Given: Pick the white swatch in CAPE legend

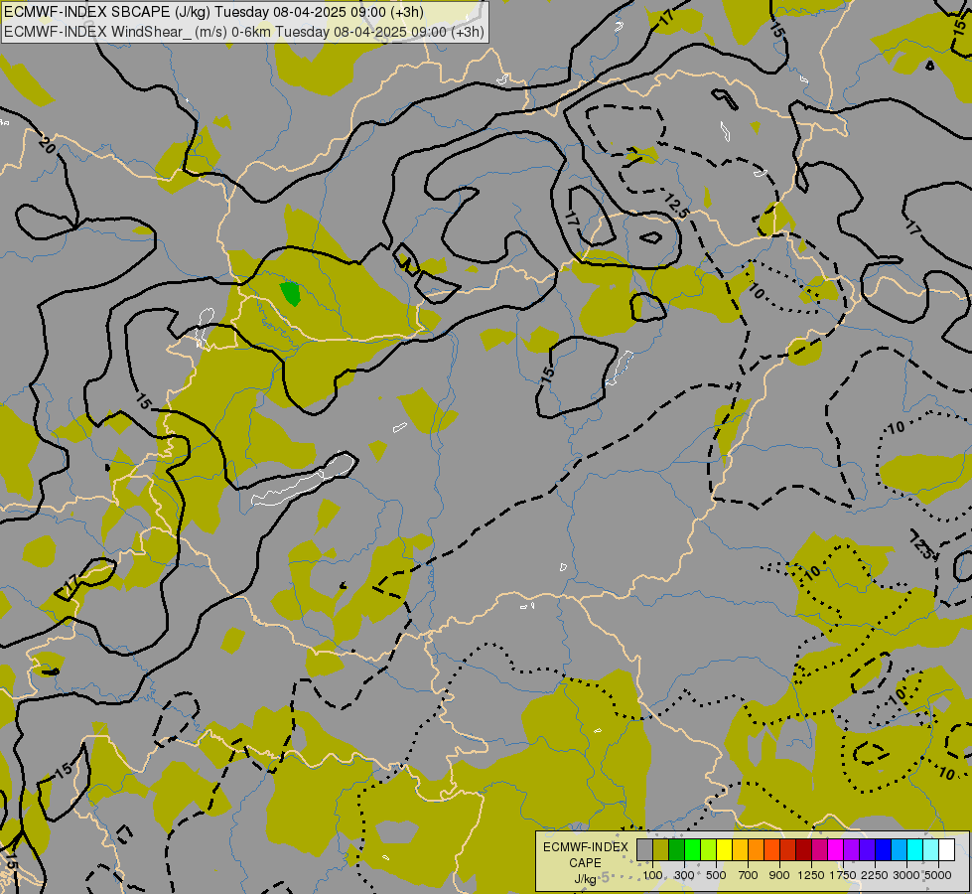Looking at the screenshot, I should pos(946,850).
